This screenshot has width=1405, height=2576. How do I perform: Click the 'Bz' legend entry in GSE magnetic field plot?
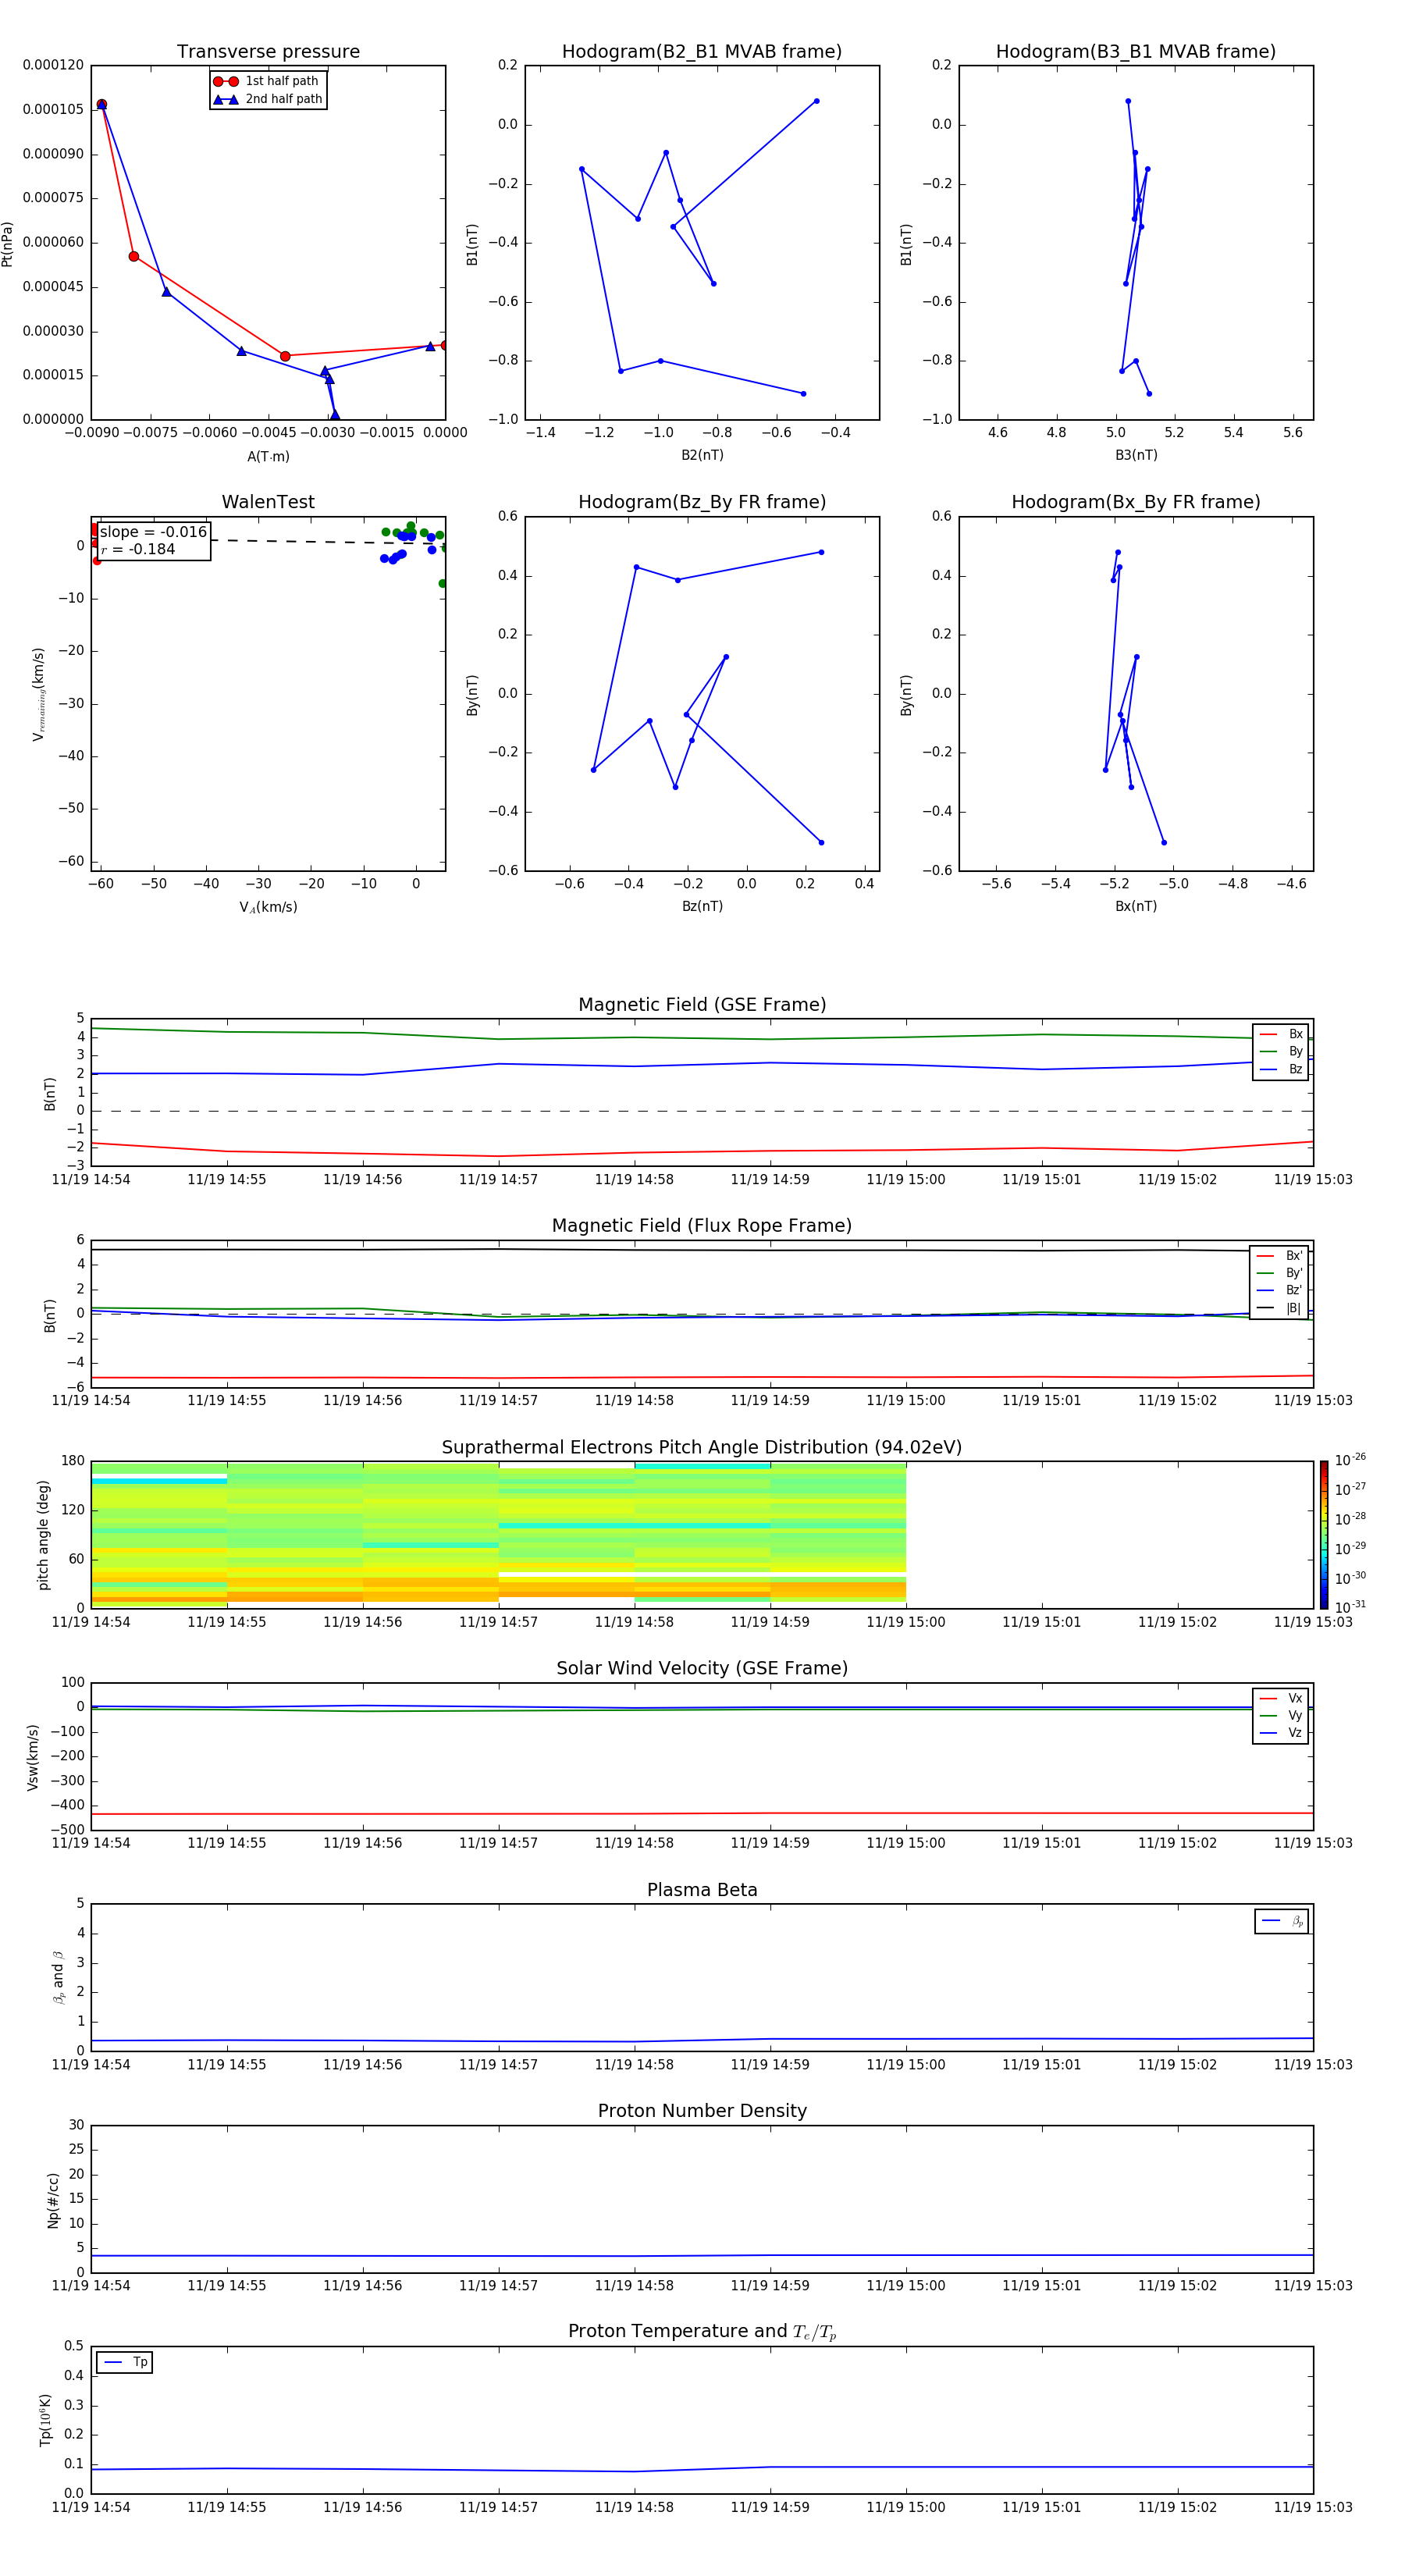[x=1281, y=1069]
